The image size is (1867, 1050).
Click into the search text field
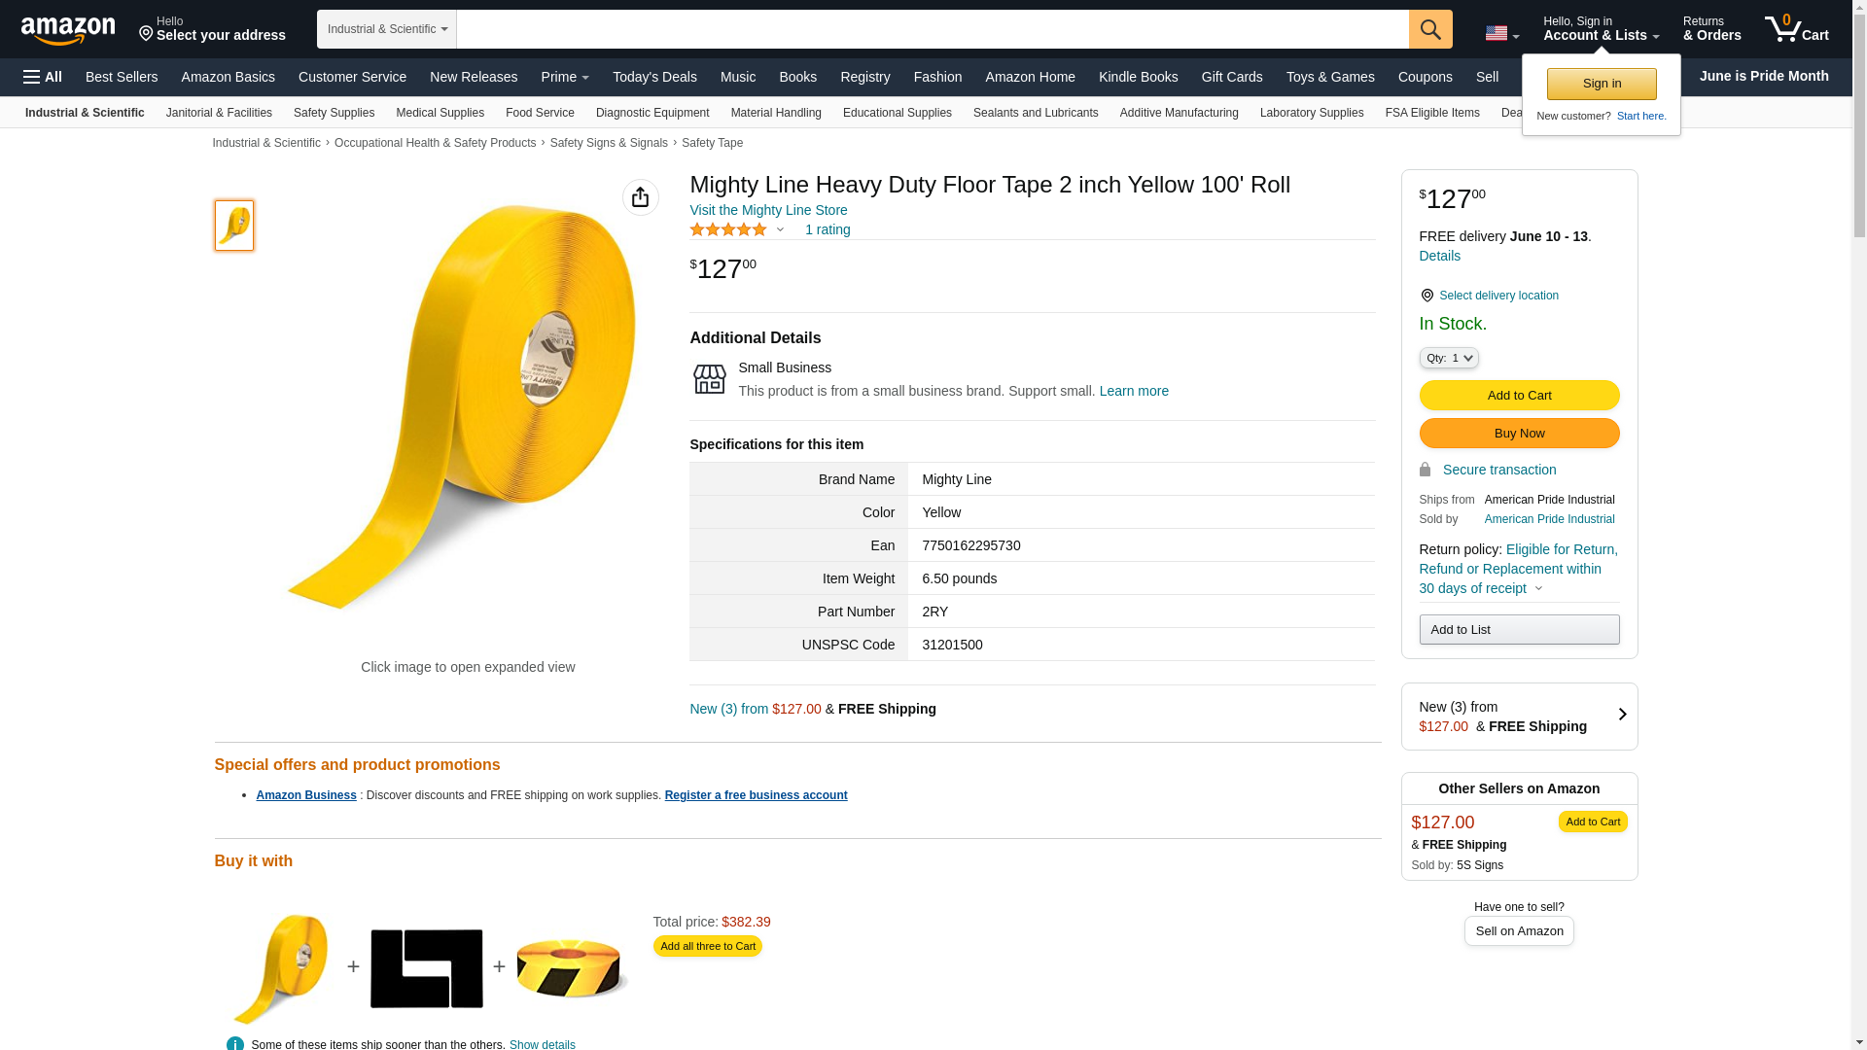pos(932,29)
